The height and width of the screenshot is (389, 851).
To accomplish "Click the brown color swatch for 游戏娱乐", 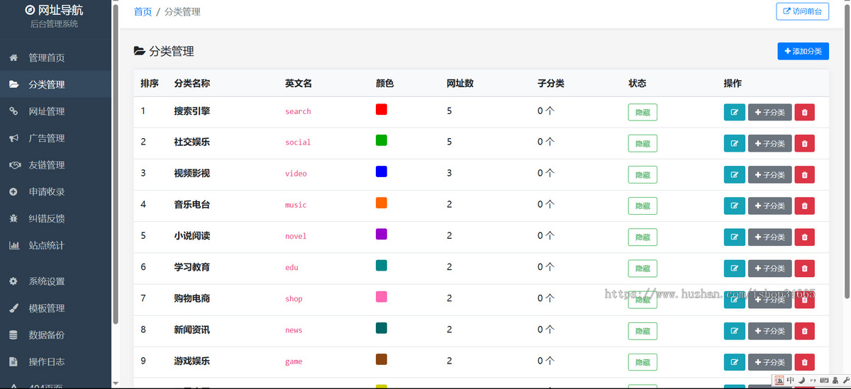I will (382, 359).
